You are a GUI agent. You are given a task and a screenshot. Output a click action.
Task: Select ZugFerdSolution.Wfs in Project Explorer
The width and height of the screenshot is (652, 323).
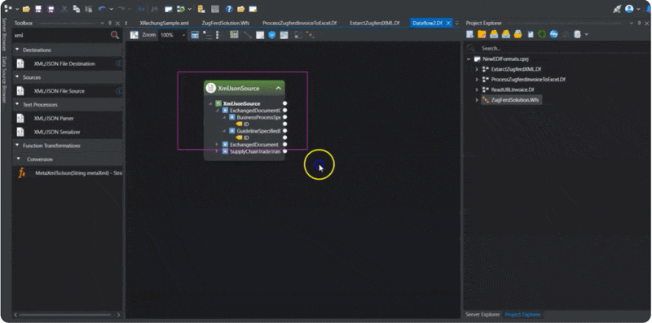click(x=515, y=99)
